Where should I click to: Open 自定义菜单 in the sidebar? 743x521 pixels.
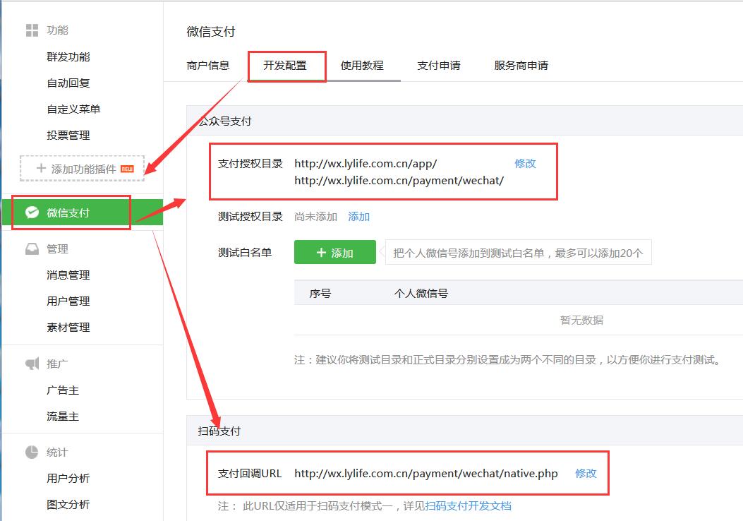73,109
